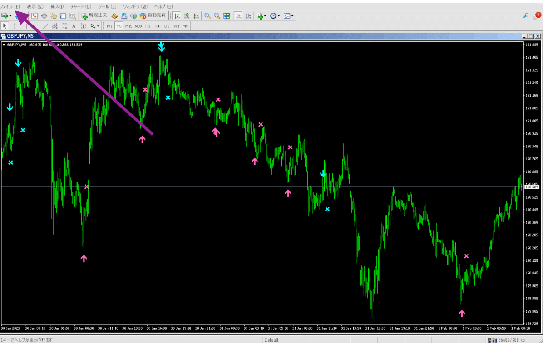This screenshot has height=343, width=543.
Task: Click the 30 Jan 2023 time axis label
Action: coord(10,328)
